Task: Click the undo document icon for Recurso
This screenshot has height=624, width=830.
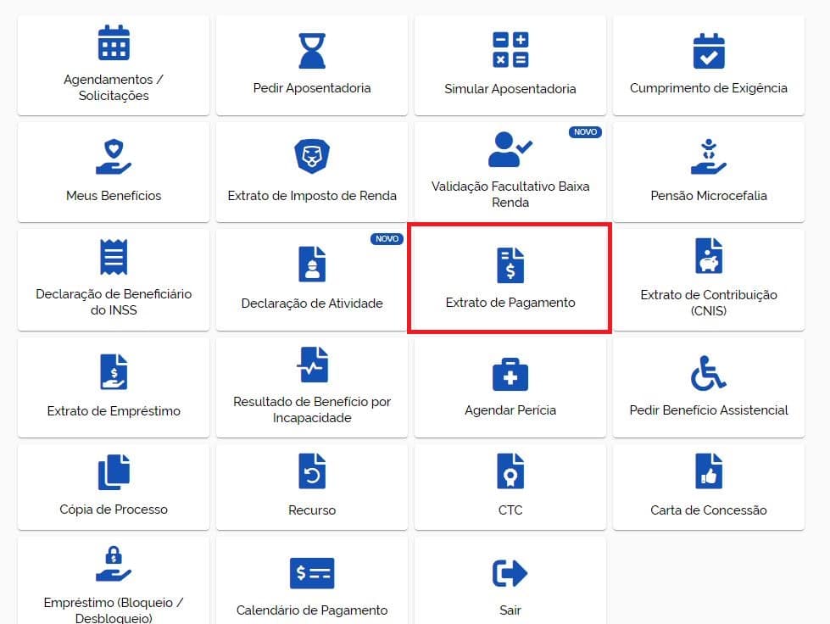Action: pos(312,471)
